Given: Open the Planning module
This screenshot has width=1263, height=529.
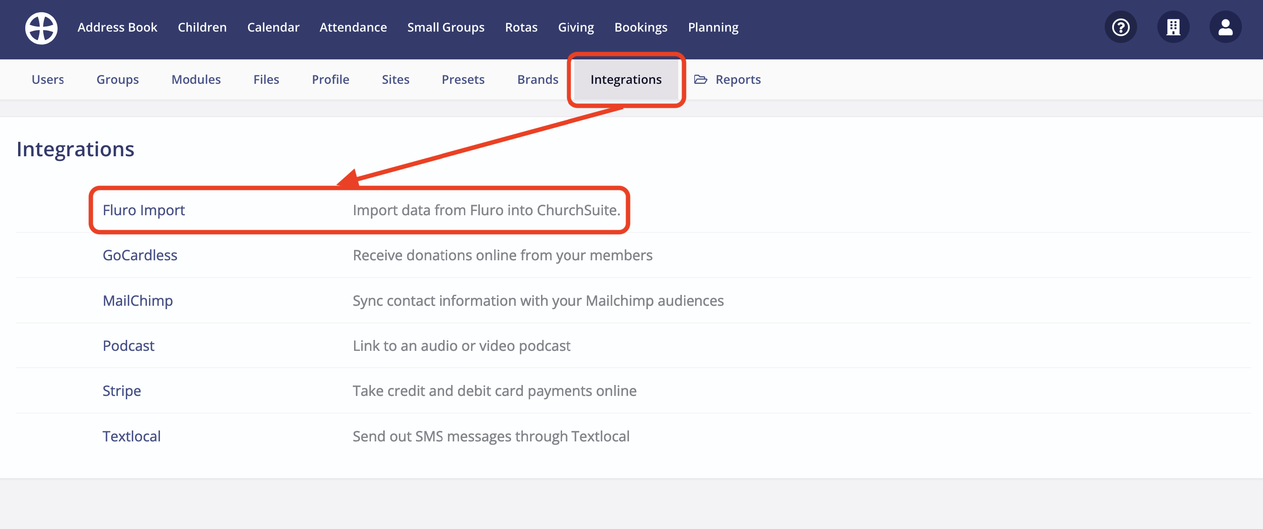Looking at the screenshot, I should click(713, 27).
